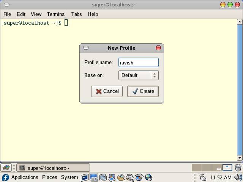The height and width of the screenshot is (182, 243).
Task: Click the screenshot capture launcher icon
Action: click(x=93, y=177)
